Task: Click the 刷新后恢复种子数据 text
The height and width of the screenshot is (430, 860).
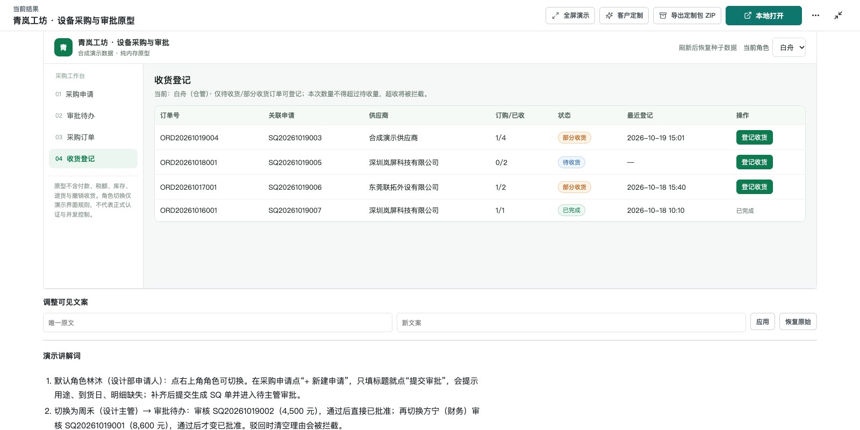Action: pos(707,48)
